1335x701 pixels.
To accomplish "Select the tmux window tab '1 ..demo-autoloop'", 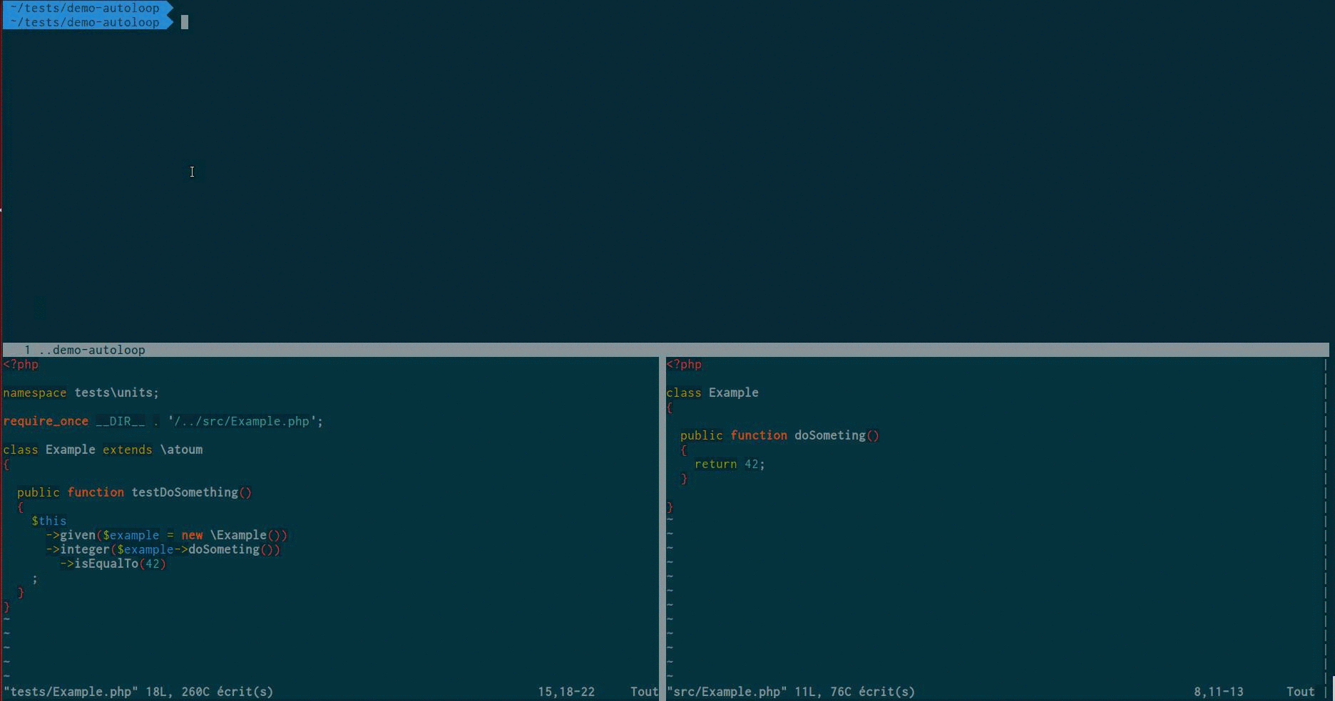I will point(85,350).
